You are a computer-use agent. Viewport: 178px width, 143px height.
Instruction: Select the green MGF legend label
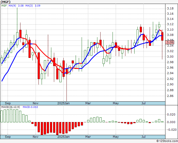[4, 6]
